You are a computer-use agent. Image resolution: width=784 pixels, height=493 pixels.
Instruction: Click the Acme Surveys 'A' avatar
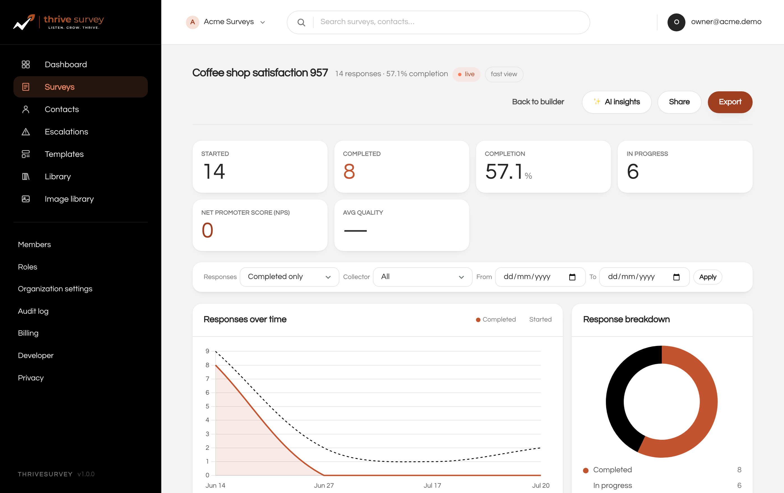(x=192, y=22)
